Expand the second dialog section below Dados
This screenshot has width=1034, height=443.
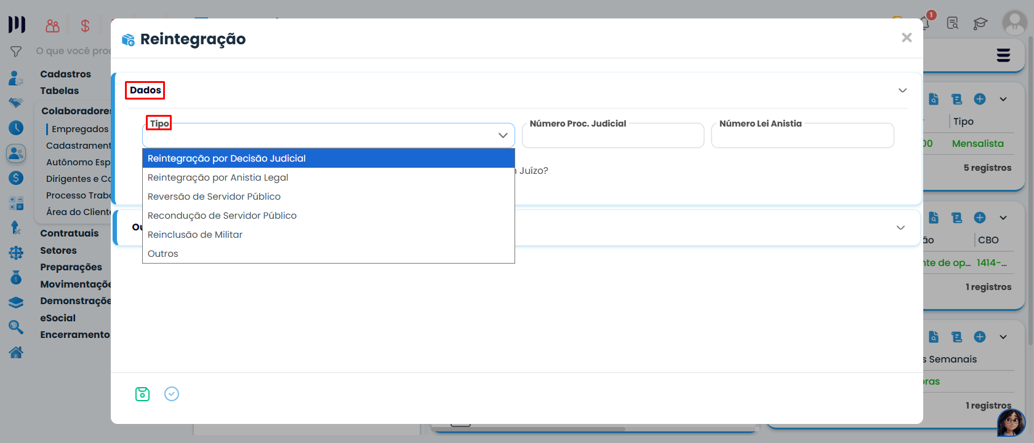pos(900,227)
